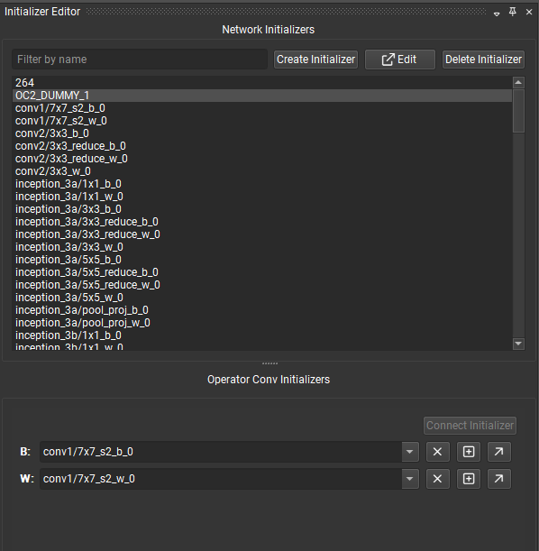Select conv1/7x7_s2_w_0 in the list
Image resolution: width=539 pixels, height=551 pixels.
pos(262,121)
